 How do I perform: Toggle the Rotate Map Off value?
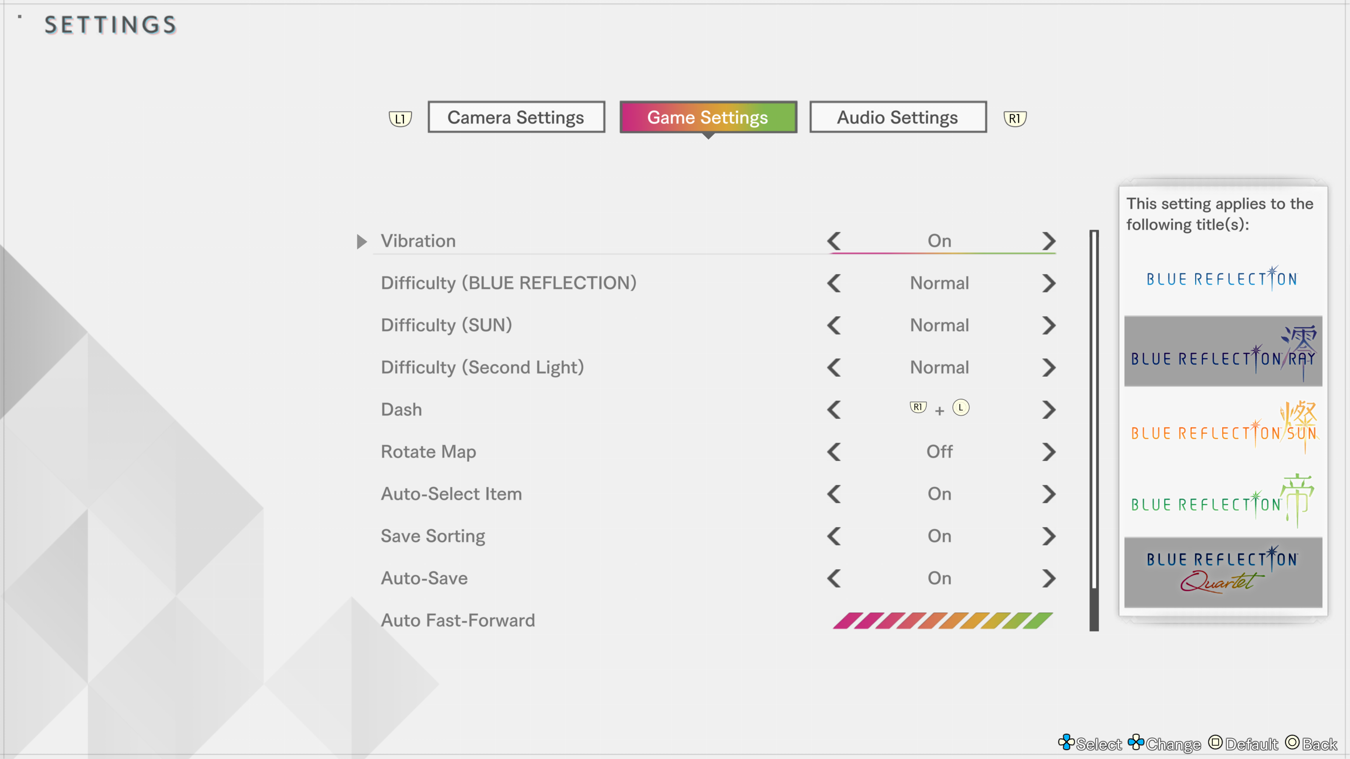click(939, 452)
